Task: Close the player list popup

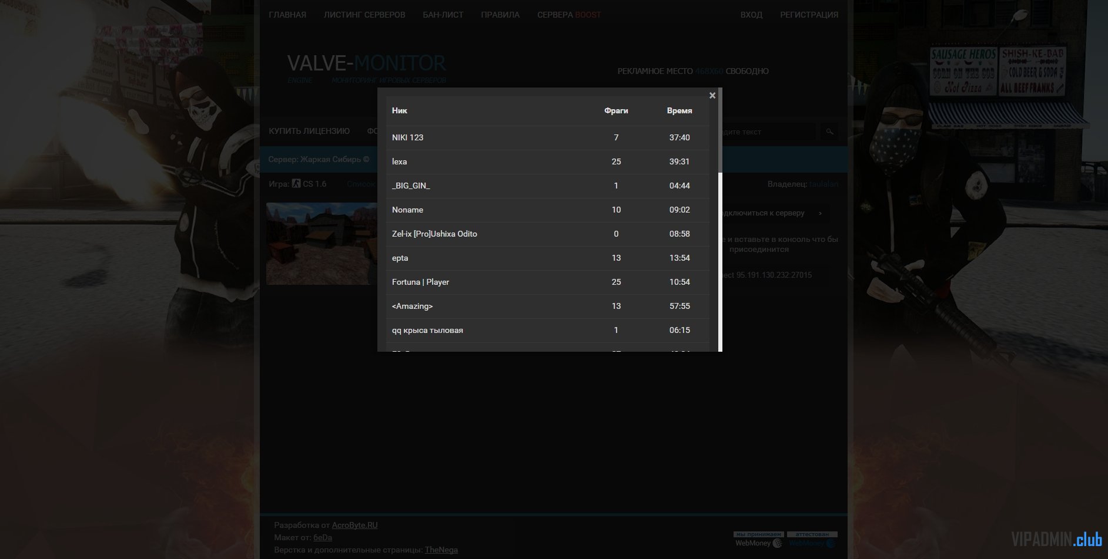Action: [712, 96]
